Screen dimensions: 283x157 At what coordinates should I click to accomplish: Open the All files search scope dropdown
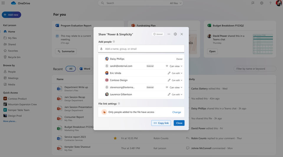pyautogui.click(x=176, y=3)
